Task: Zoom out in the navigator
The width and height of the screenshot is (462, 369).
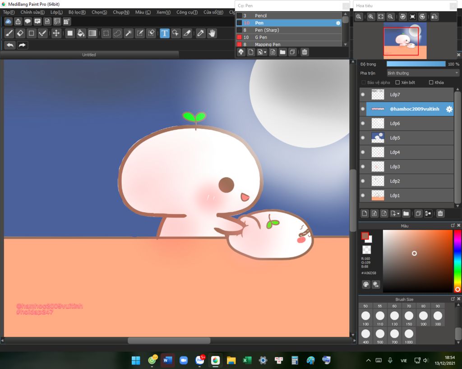Action: point(390,17)
